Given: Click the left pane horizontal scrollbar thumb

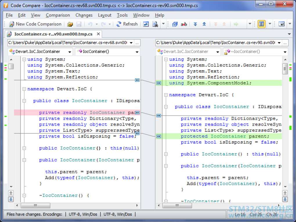Looking at the screenshot, I should coord(35,205).
